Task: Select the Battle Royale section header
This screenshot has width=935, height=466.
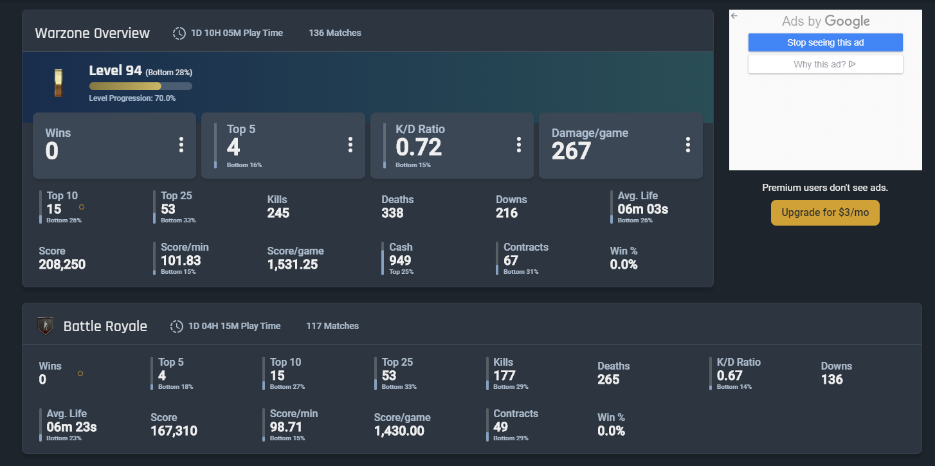Action: [x=105, y=326]
